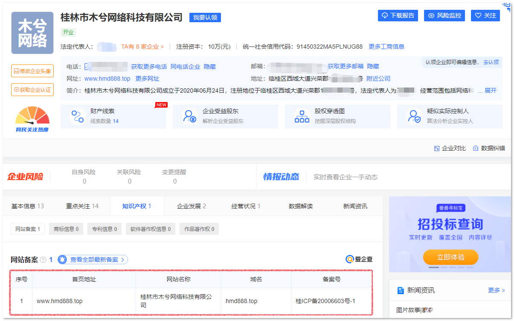Click the 木兮网络 company logo thumbnail
Screen dimensions: 514x321
point(32,32)
